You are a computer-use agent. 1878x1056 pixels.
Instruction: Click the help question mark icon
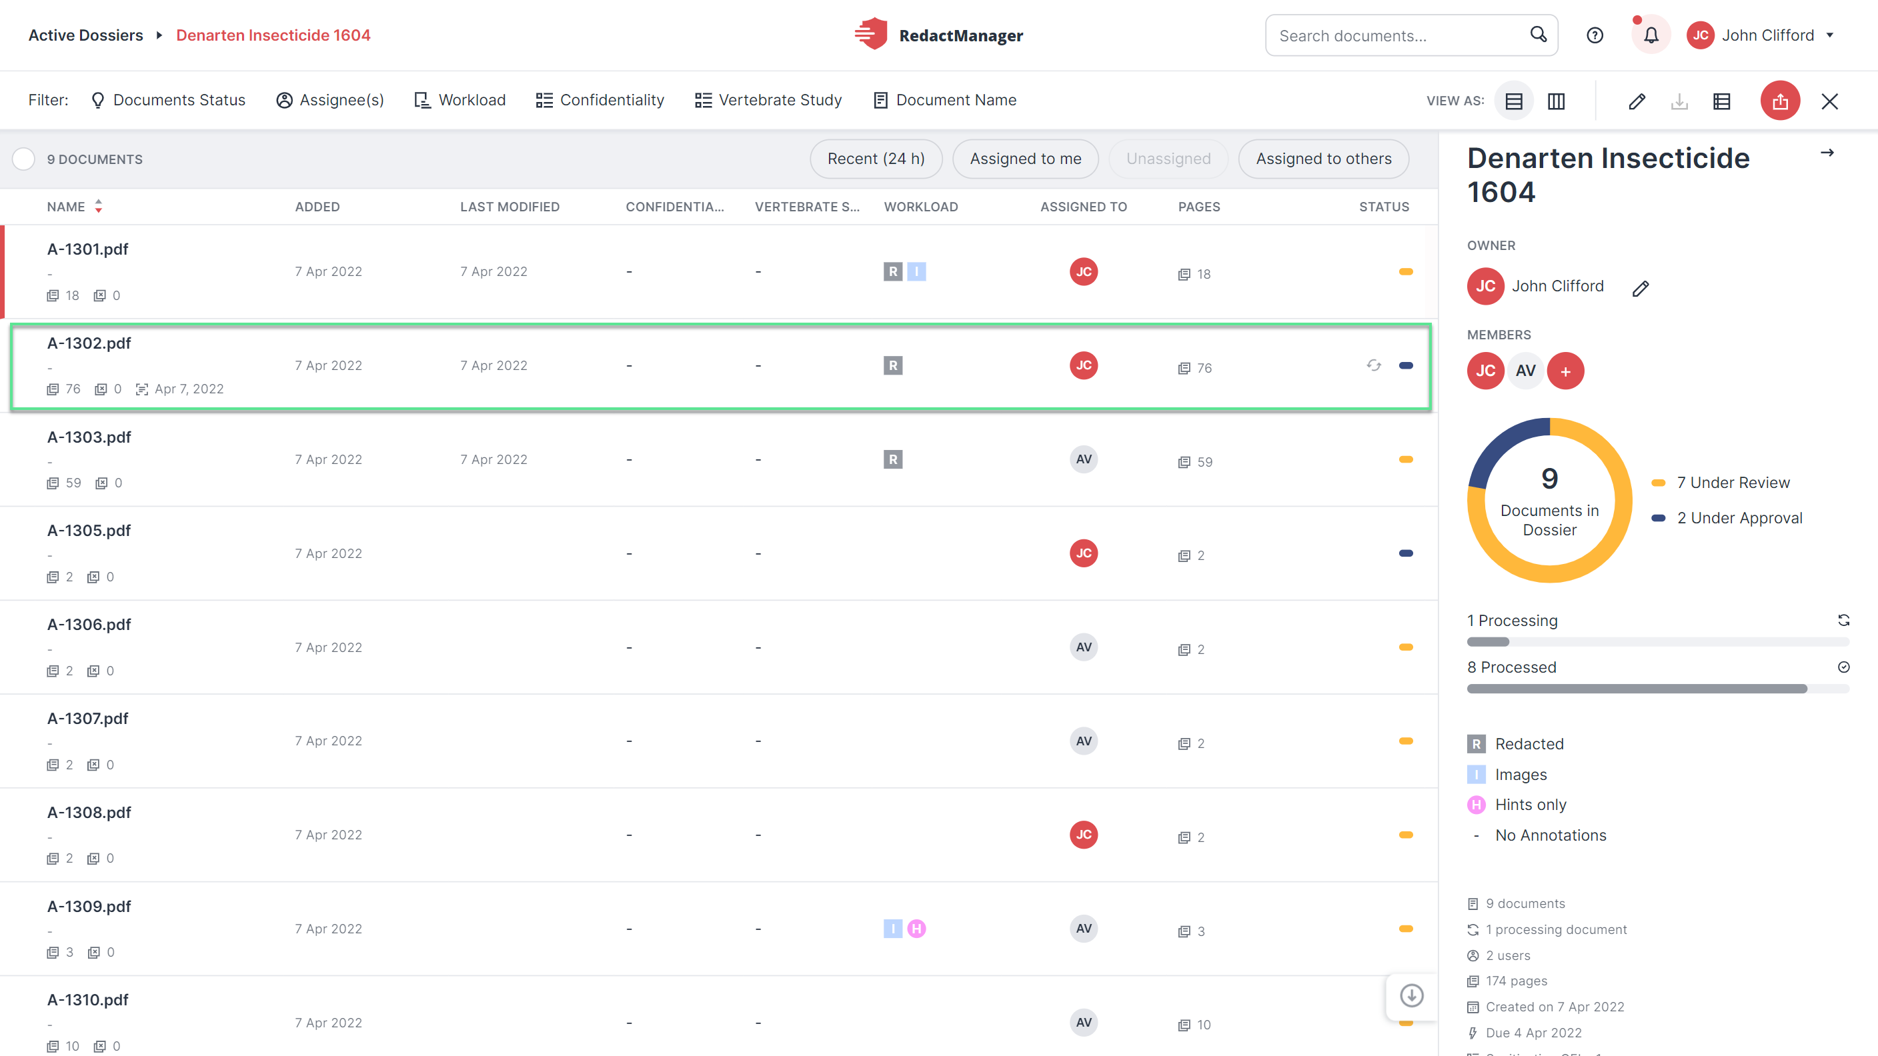click(1595, 35)
